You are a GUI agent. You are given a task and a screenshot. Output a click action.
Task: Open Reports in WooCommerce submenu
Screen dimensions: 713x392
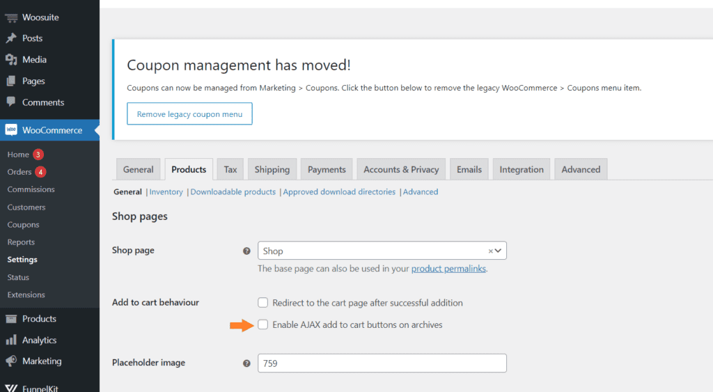point(21,242)
